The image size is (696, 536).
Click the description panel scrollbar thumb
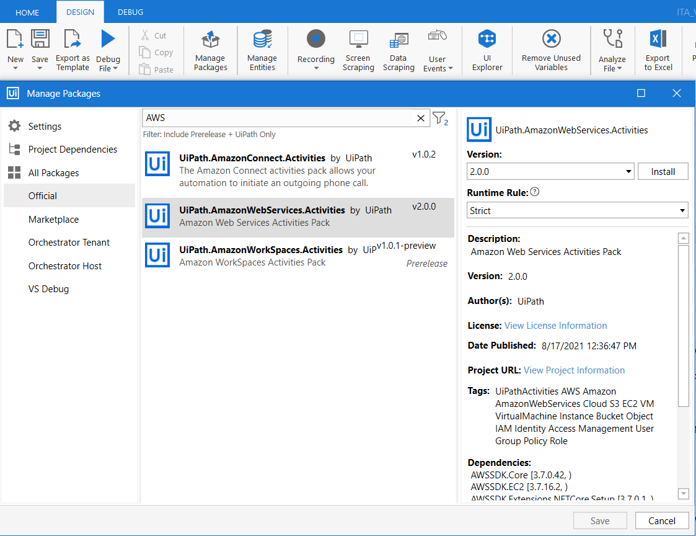coord(683,325)
